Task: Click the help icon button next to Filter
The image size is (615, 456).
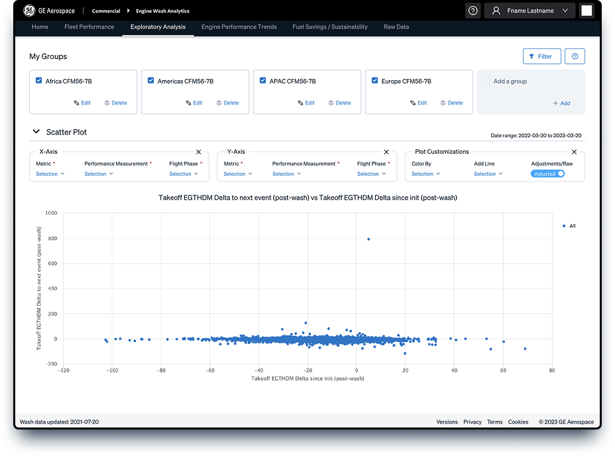Action: coord(575,56)
